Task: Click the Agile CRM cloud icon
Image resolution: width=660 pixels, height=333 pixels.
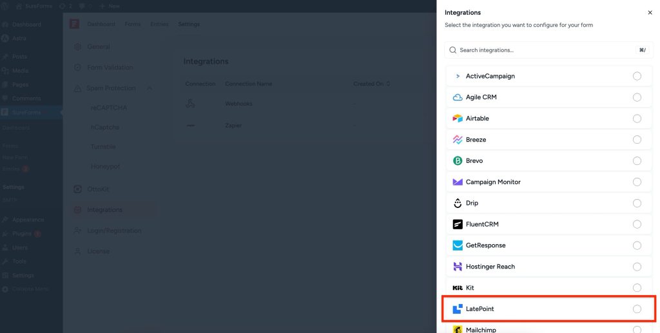Action: pos(458,97)
